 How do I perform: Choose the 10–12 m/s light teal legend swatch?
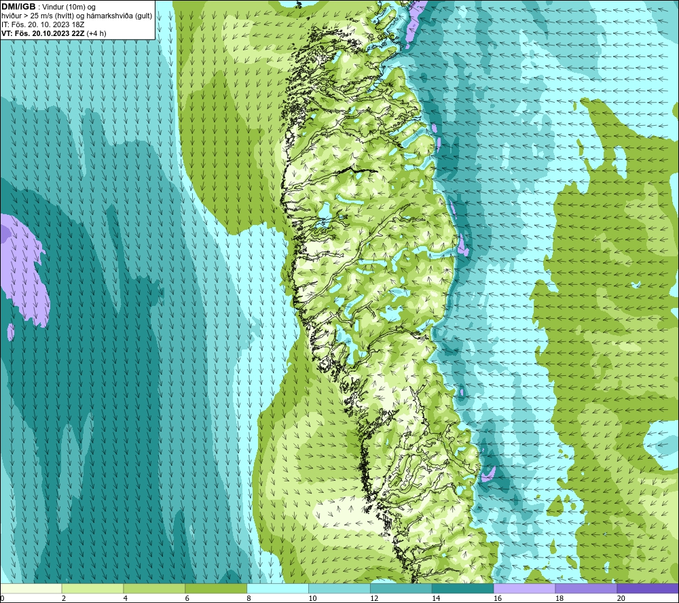(x=339, y=588)
